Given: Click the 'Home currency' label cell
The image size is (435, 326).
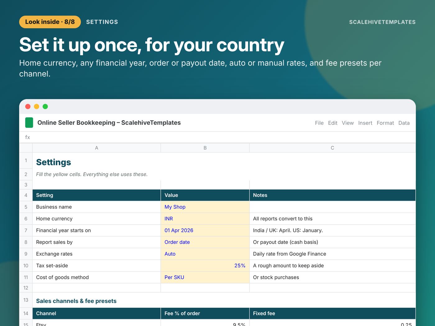Looking at the screenshot, I should click(97, 219).
